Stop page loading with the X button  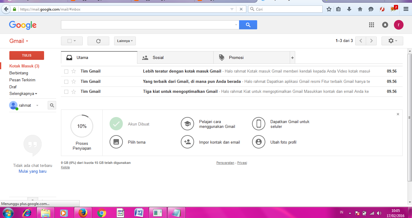[x=241, y=9]
